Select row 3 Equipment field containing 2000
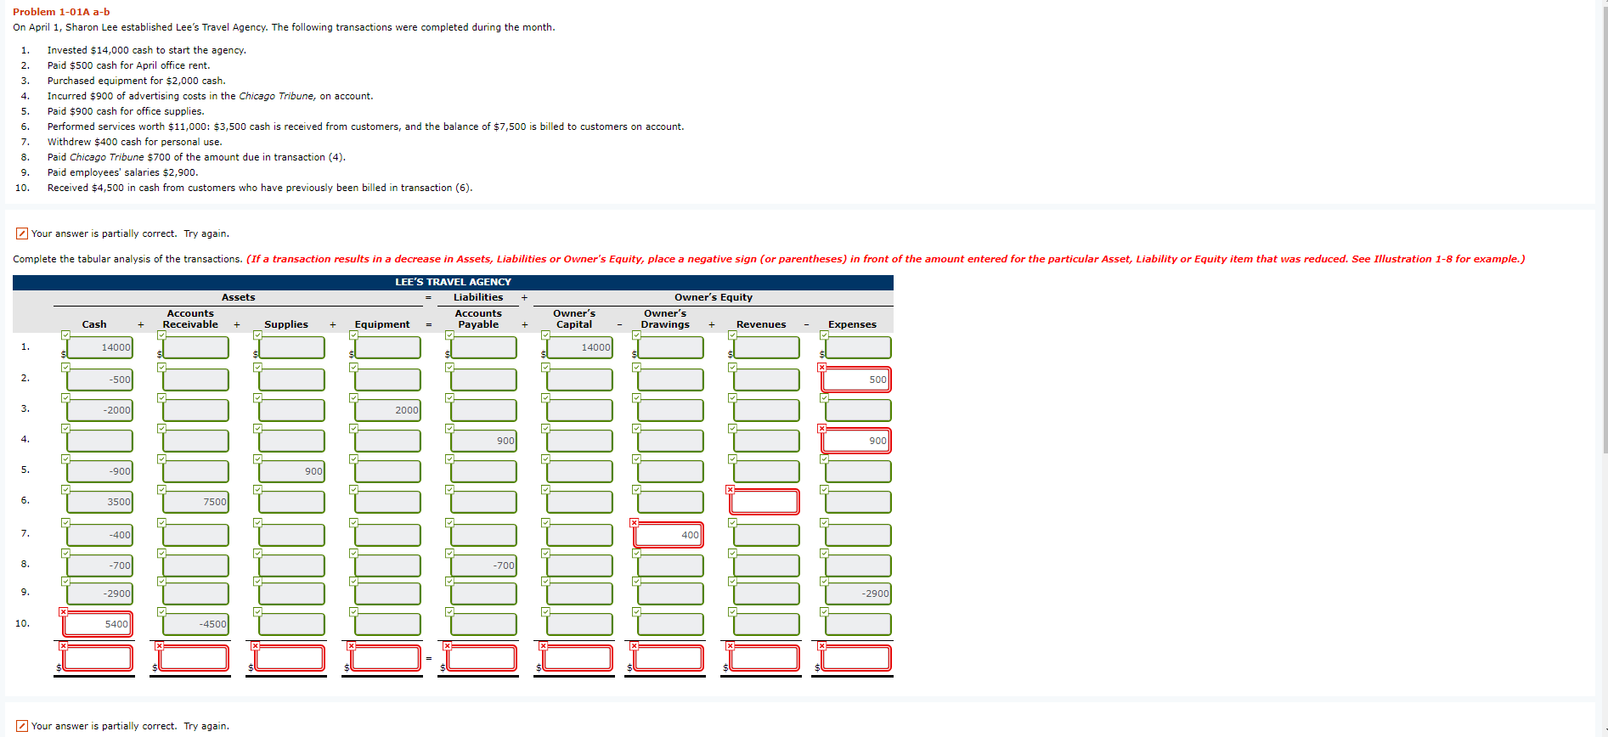Screen dimensions: 1608x737 click(388, 410)
